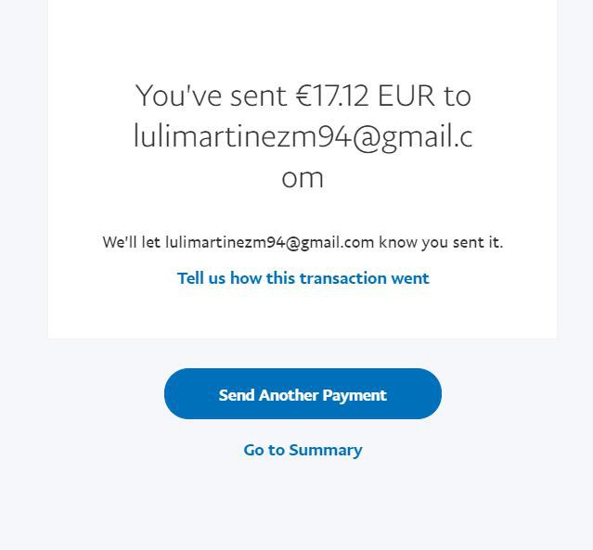The image size is (593, 550).
Task: Click gray margin left of white card
Action: 23,185
